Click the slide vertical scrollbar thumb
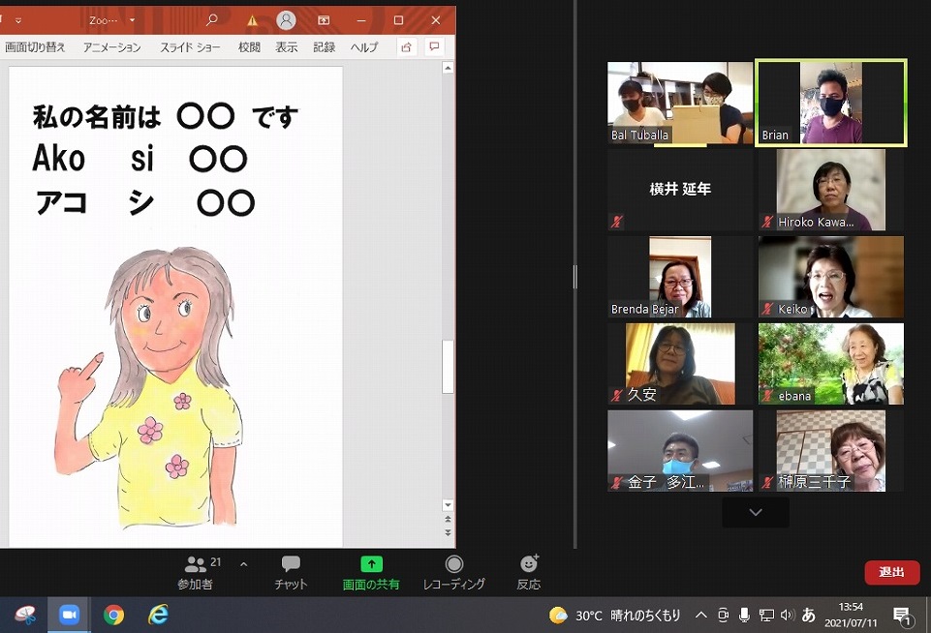This screenshot has width=931, height=633. 448,367
